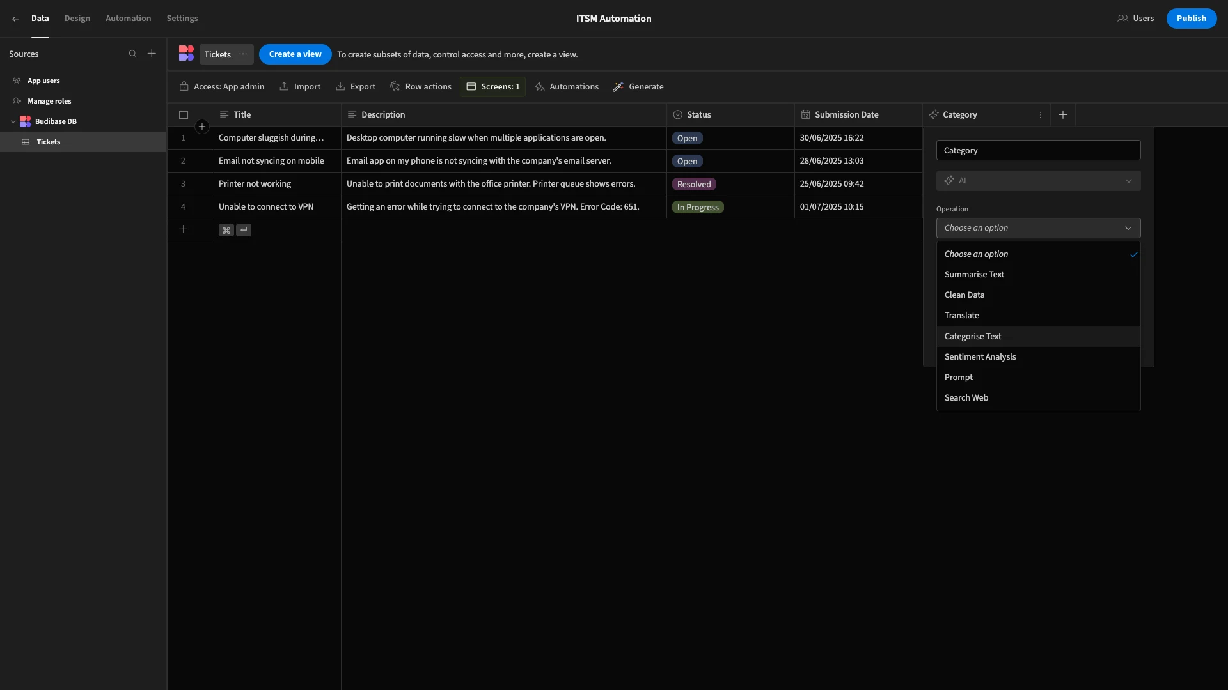The height and width of the screenshot is (690, 1228).
Task: Open Access: App admin settings
Action: (x=221, y=87)
